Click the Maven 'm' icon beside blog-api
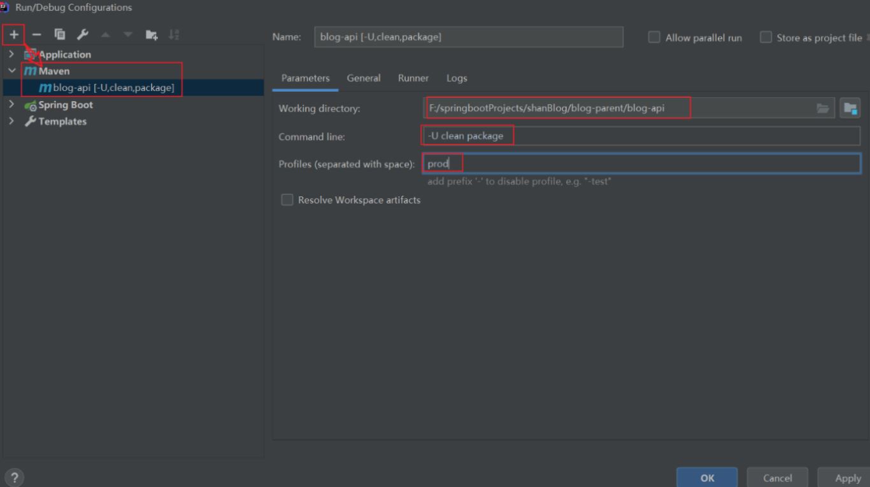870x487 pixels. pyautogui.click(x=45, y=88)
